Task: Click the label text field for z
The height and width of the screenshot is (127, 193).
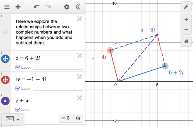Action: click(x=57, y=67)
